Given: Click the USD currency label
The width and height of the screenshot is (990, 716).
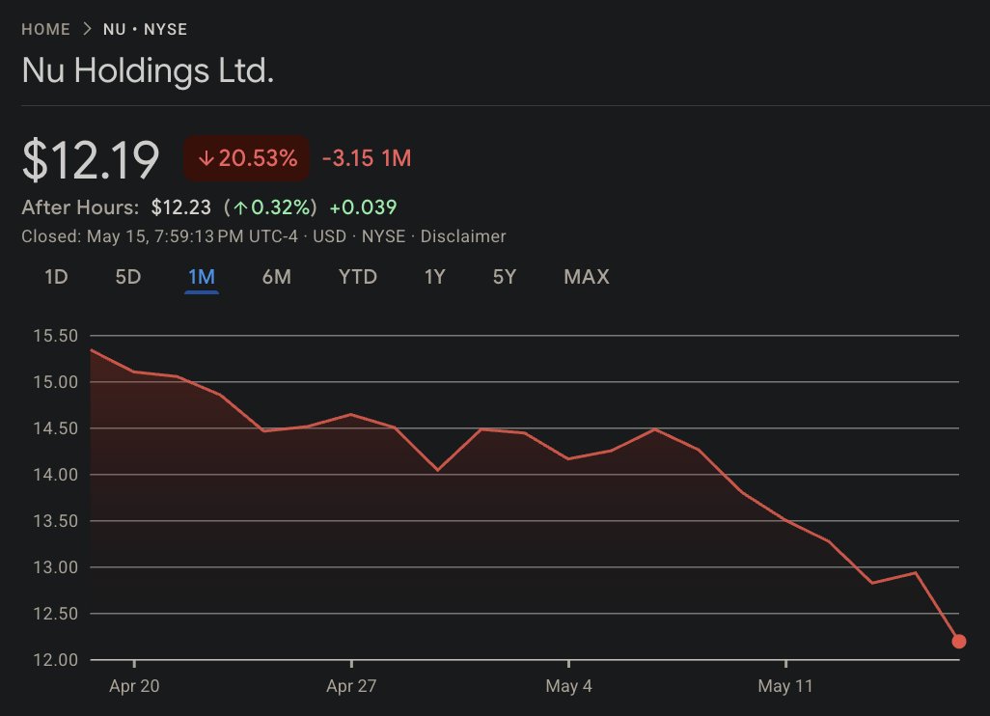Looking at the screenshot, I should click(330, 236).
